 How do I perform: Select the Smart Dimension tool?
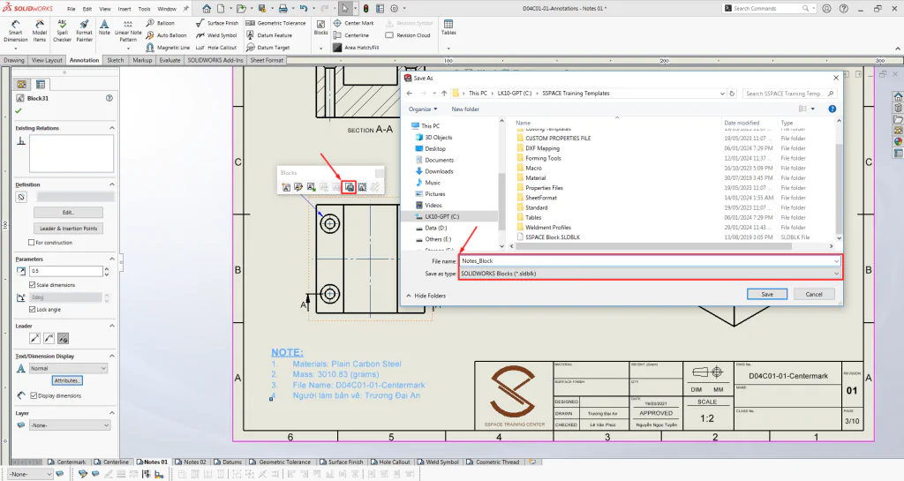click(16, 31)
